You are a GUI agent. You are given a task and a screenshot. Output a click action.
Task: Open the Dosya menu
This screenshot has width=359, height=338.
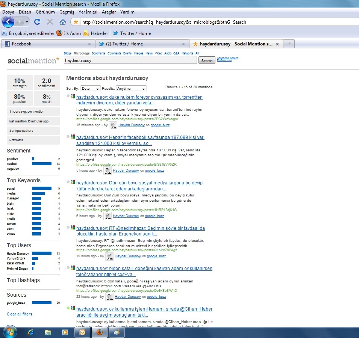[x=8, y=12]
